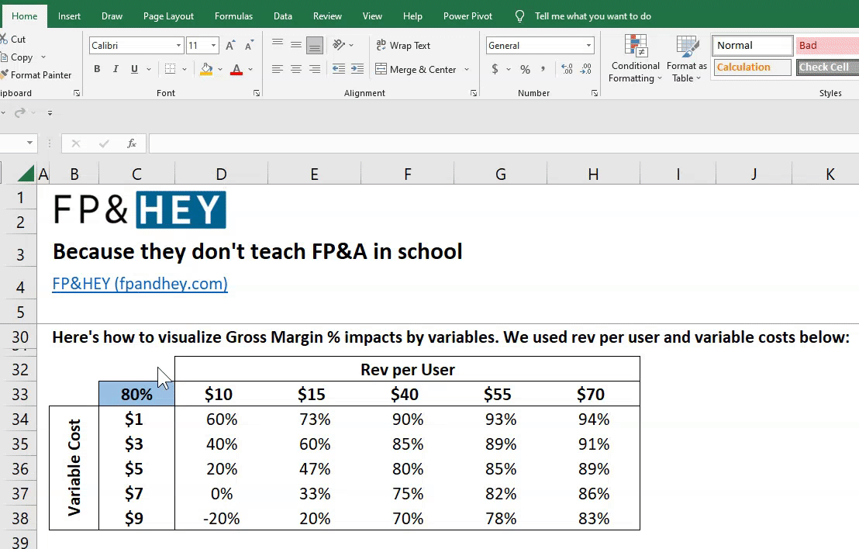Click the Insert Function (fx) icon
Image resolution: width=859 pixels, height=549 pixels.
(x=131, y=143)
